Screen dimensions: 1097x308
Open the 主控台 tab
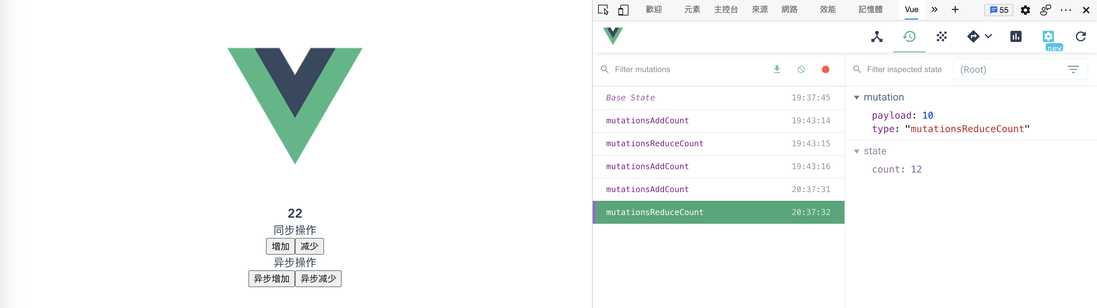point(726,9)
